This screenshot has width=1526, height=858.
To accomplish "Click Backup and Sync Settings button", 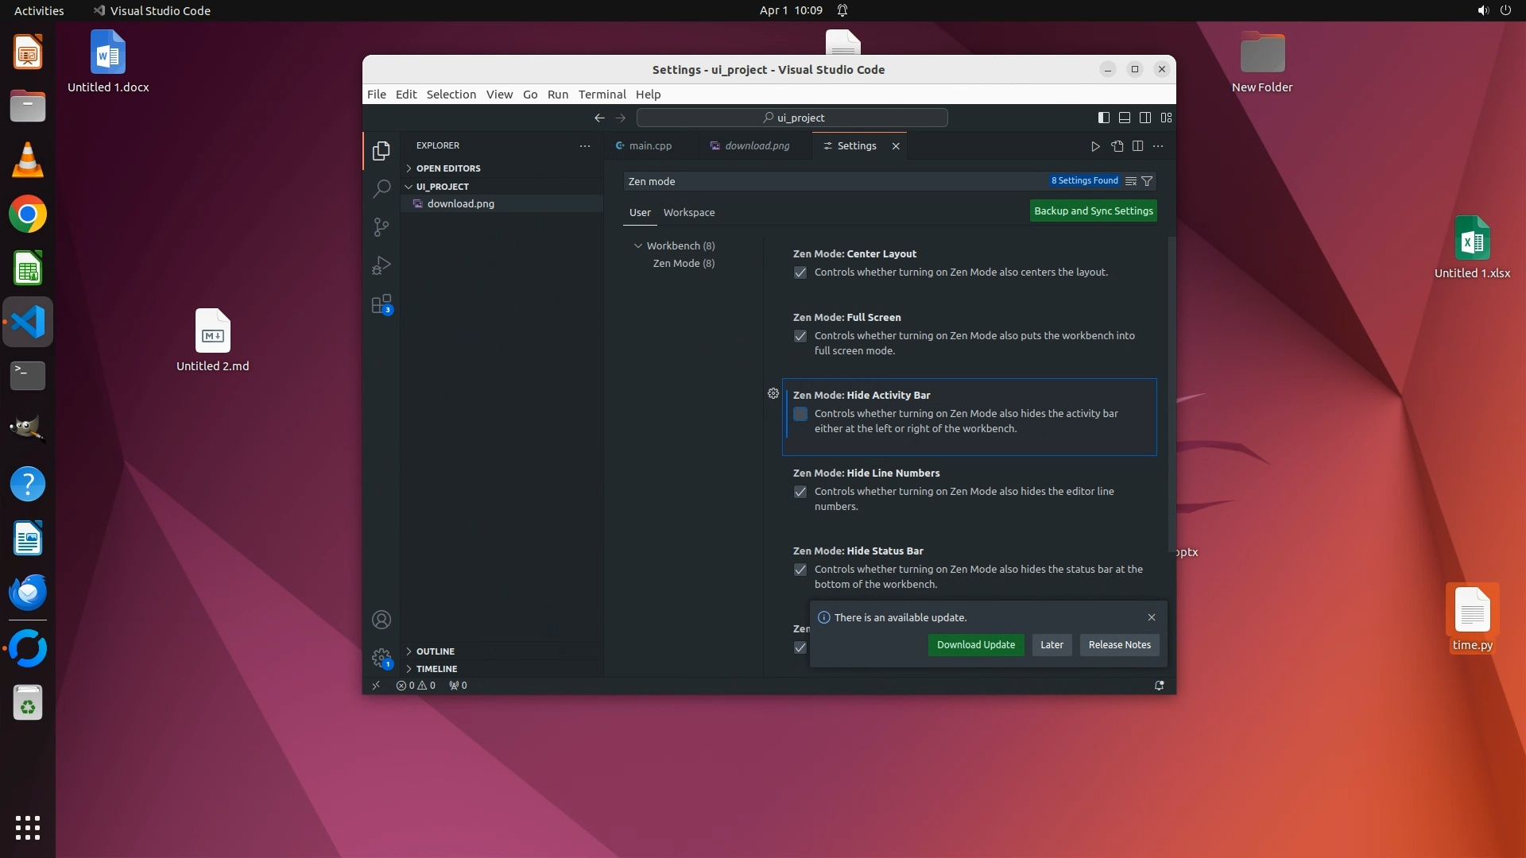I will point(1093,211).
